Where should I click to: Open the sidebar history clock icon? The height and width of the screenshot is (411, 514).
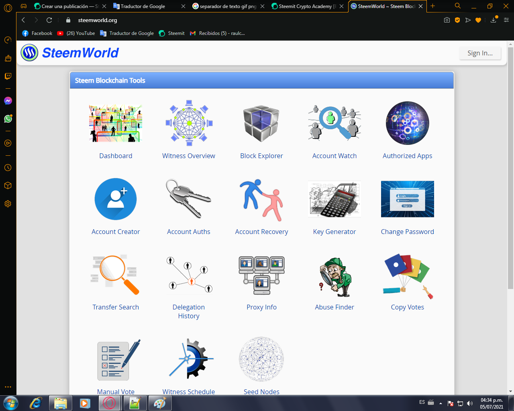tap(8, 168)
